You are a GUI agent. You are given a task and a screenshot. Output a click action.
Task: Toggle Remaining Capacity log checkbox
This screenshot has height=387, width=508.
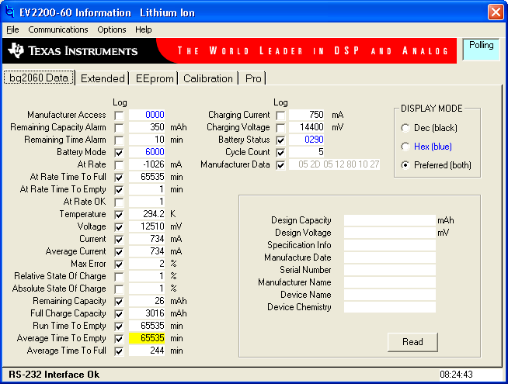tap(119, 302)
